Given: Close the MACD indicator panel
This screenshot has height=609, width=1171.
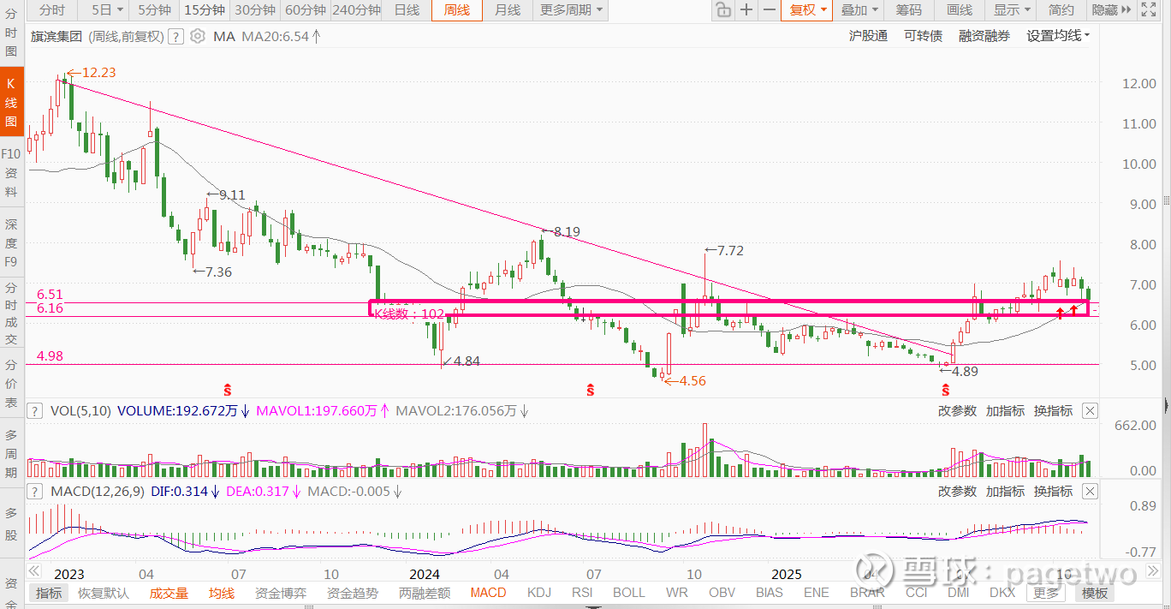Looking at the screenshot, I should pos(1090,492).
